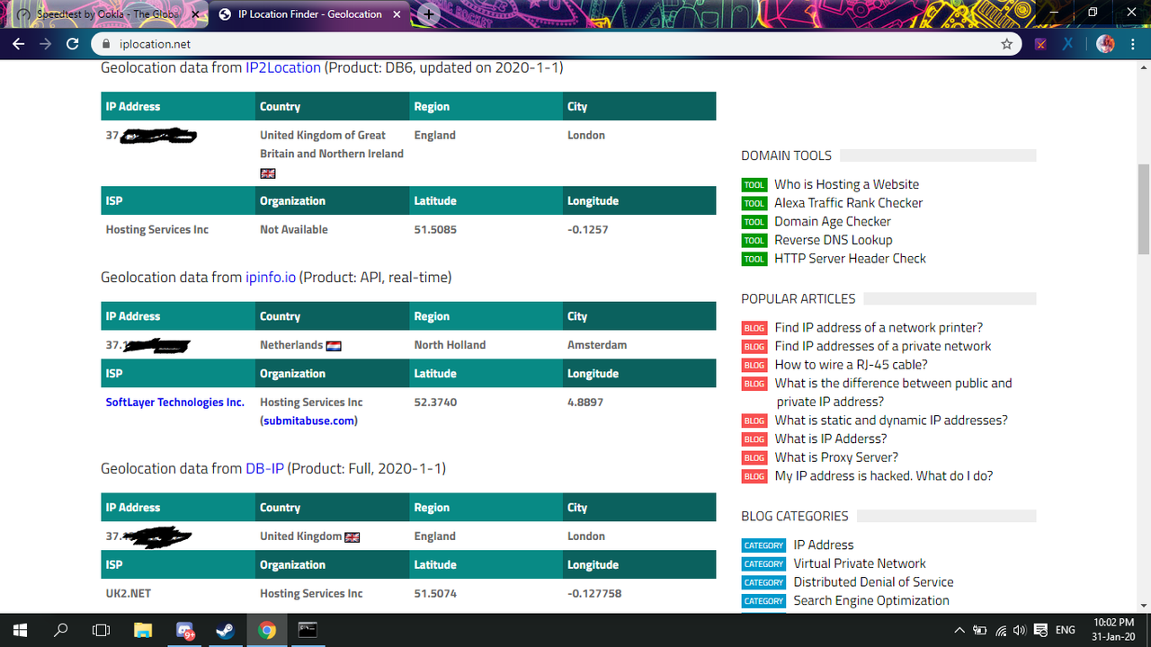Browse the Virtual Private Network category
Screen dimensions: 1151x647
[860, 563]
